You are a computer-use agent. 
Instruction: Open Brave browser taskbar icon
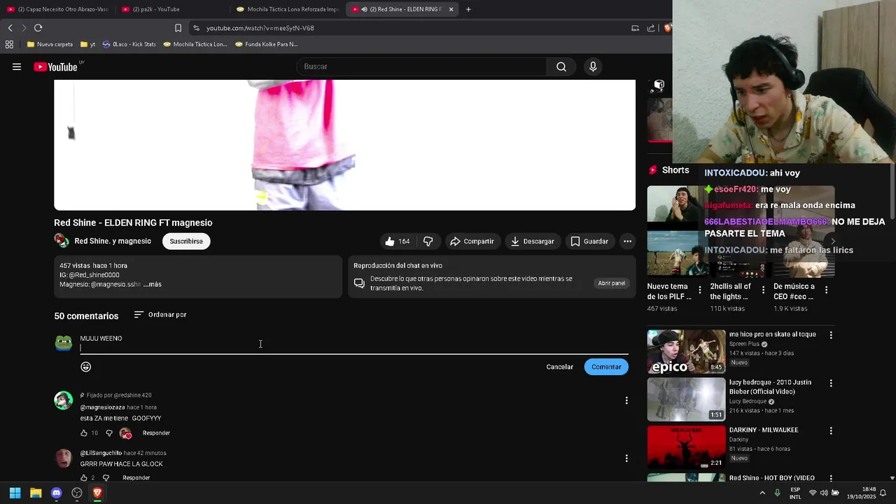[97, 493]
